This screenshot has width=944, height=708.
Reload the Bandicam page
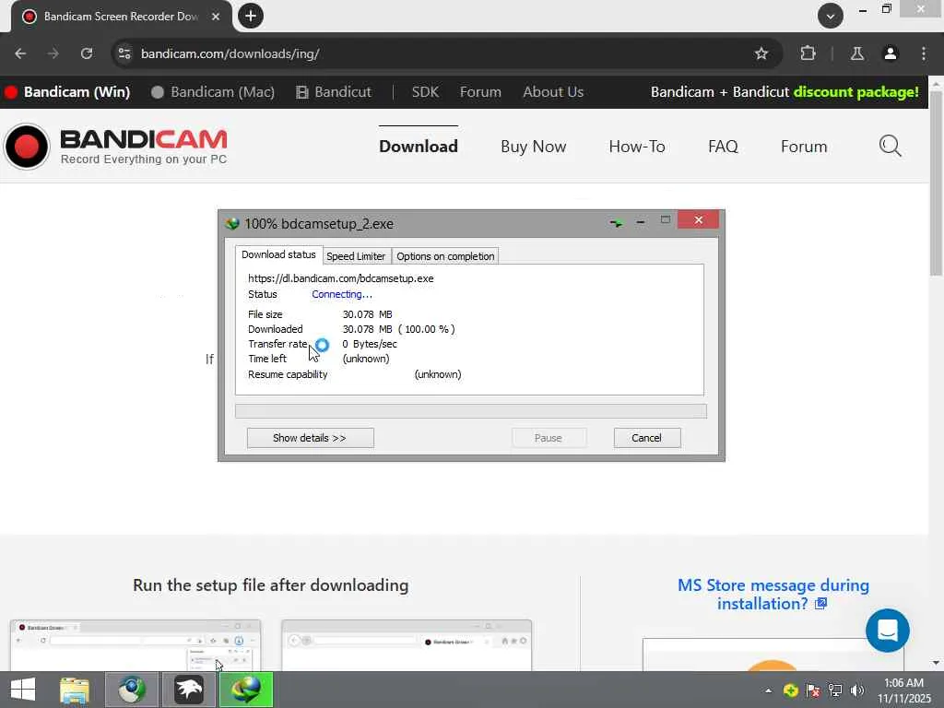pyautogui.click(x=87, y=53)
